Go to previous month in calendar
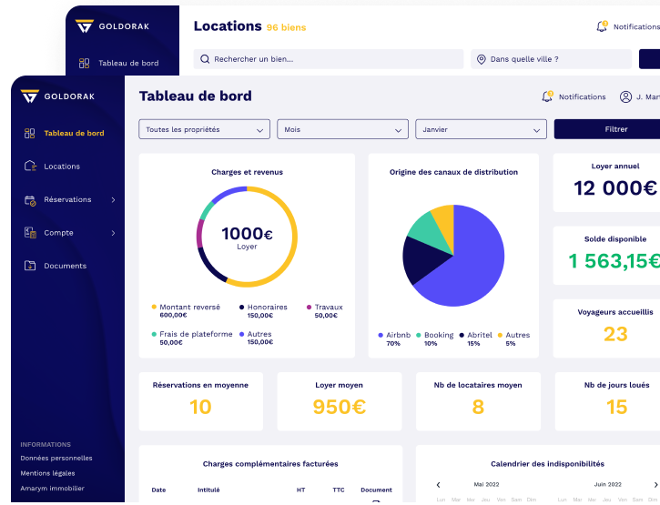Viewport: 660px width, 505px height. (438, 485)
